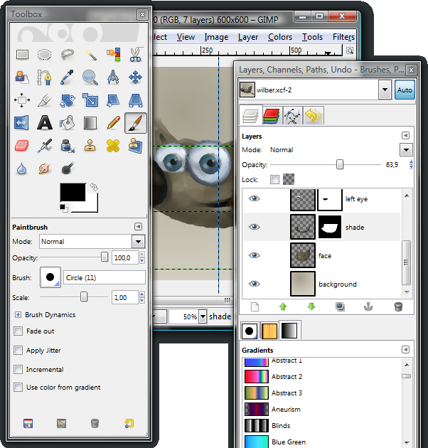Enable the Apply Jitter checkbox
This screenshot has height=448, width=428.
click(x=18, y=351)
